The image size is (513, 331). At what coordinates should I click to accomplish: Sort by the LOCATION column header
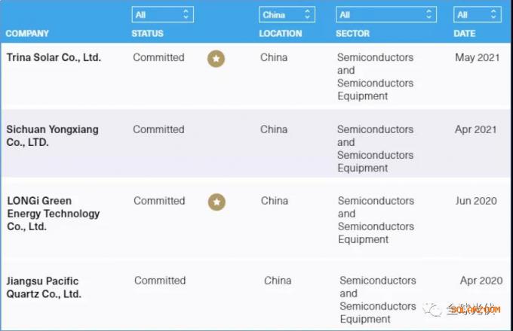coord(281,33)
